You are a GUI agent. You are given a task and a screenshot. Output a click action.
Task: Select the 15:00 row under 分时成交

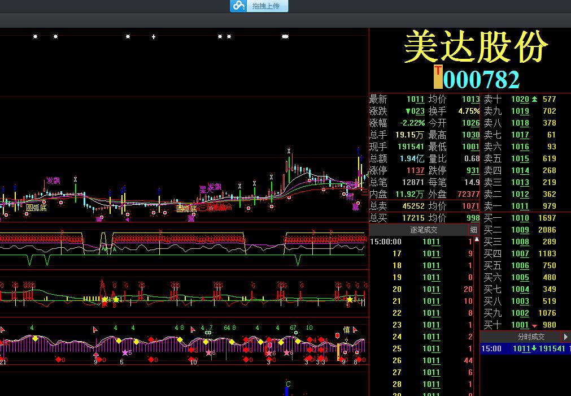point(525,348)
